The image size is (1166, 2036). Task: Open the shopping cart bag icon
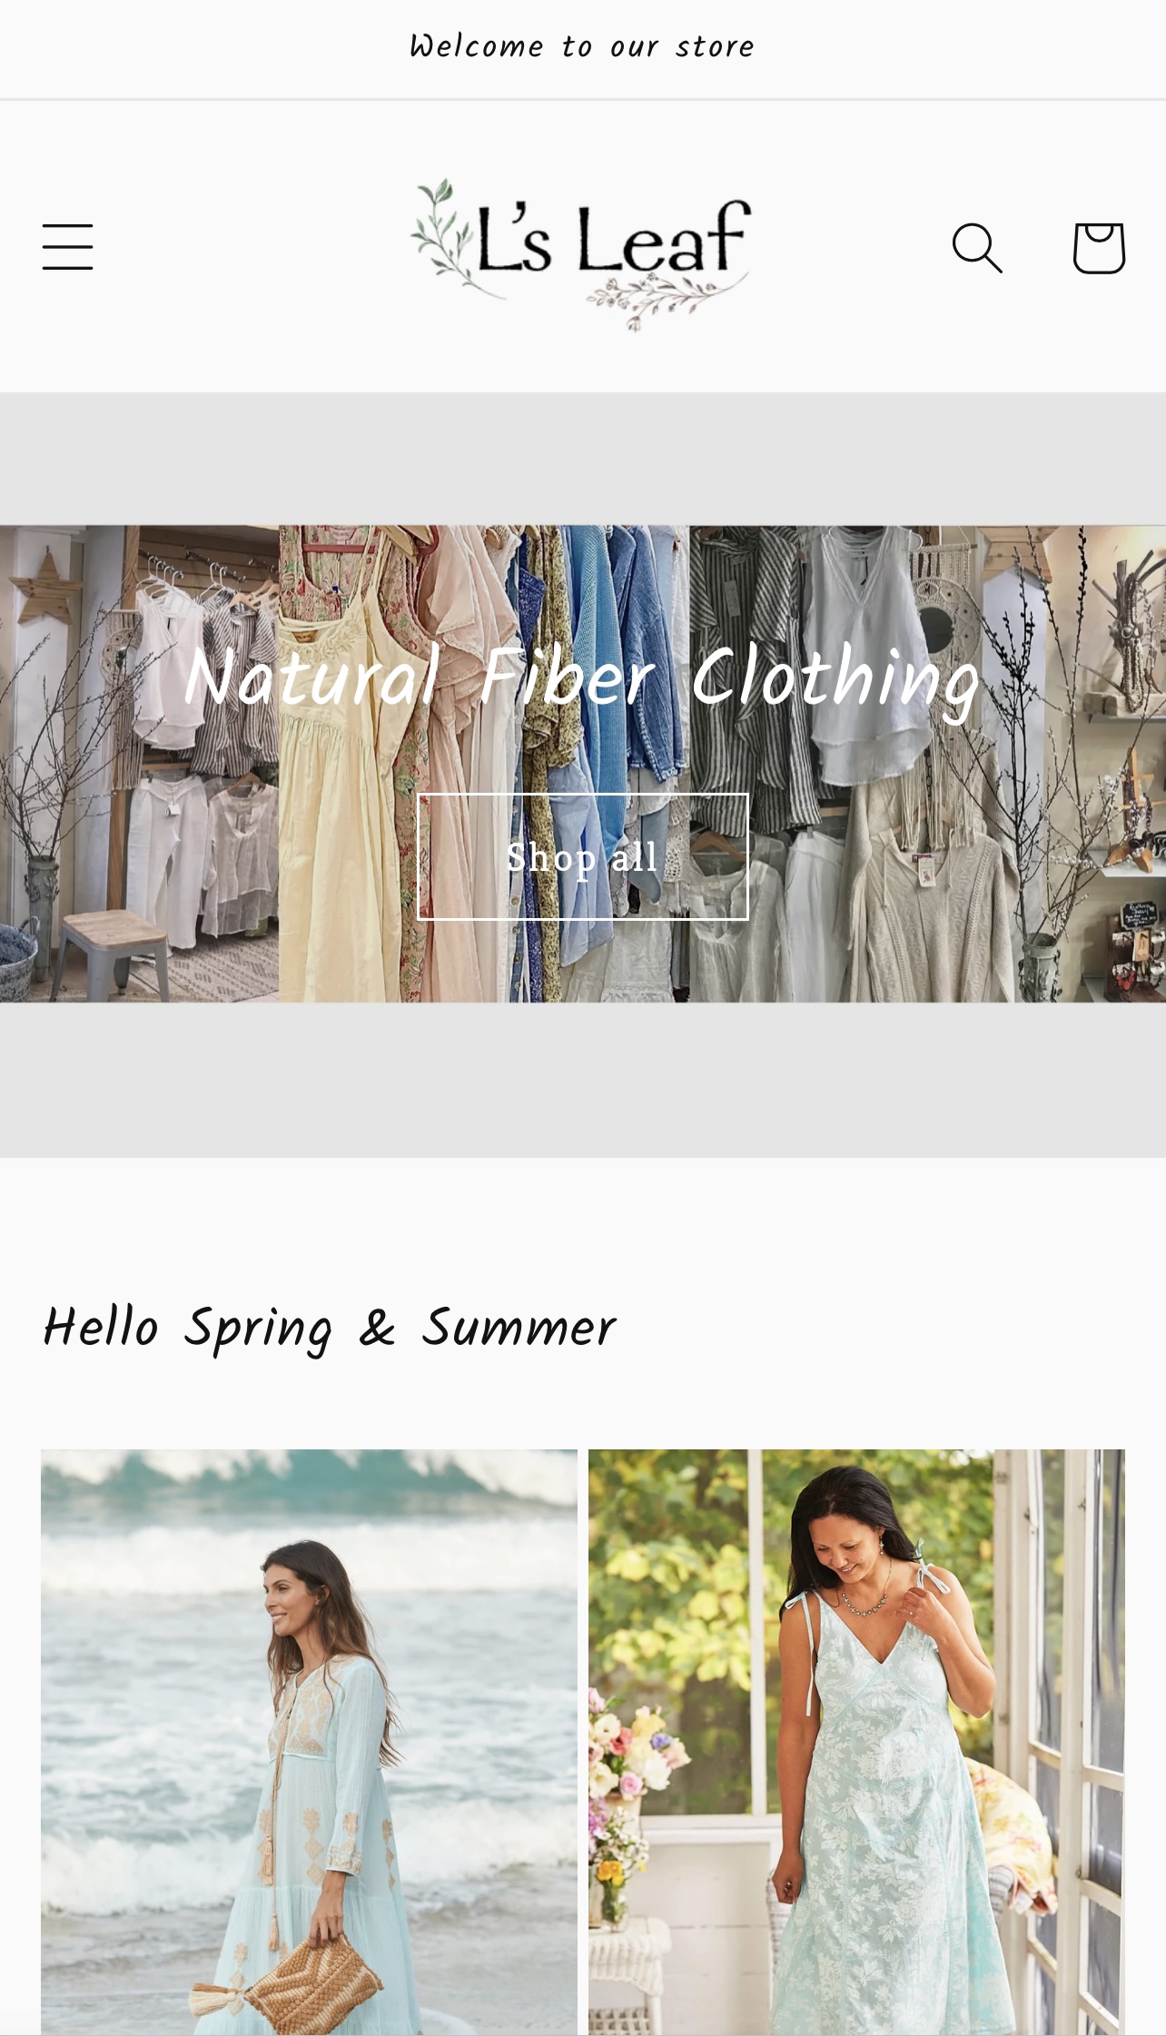click(x=1099, y=247)
